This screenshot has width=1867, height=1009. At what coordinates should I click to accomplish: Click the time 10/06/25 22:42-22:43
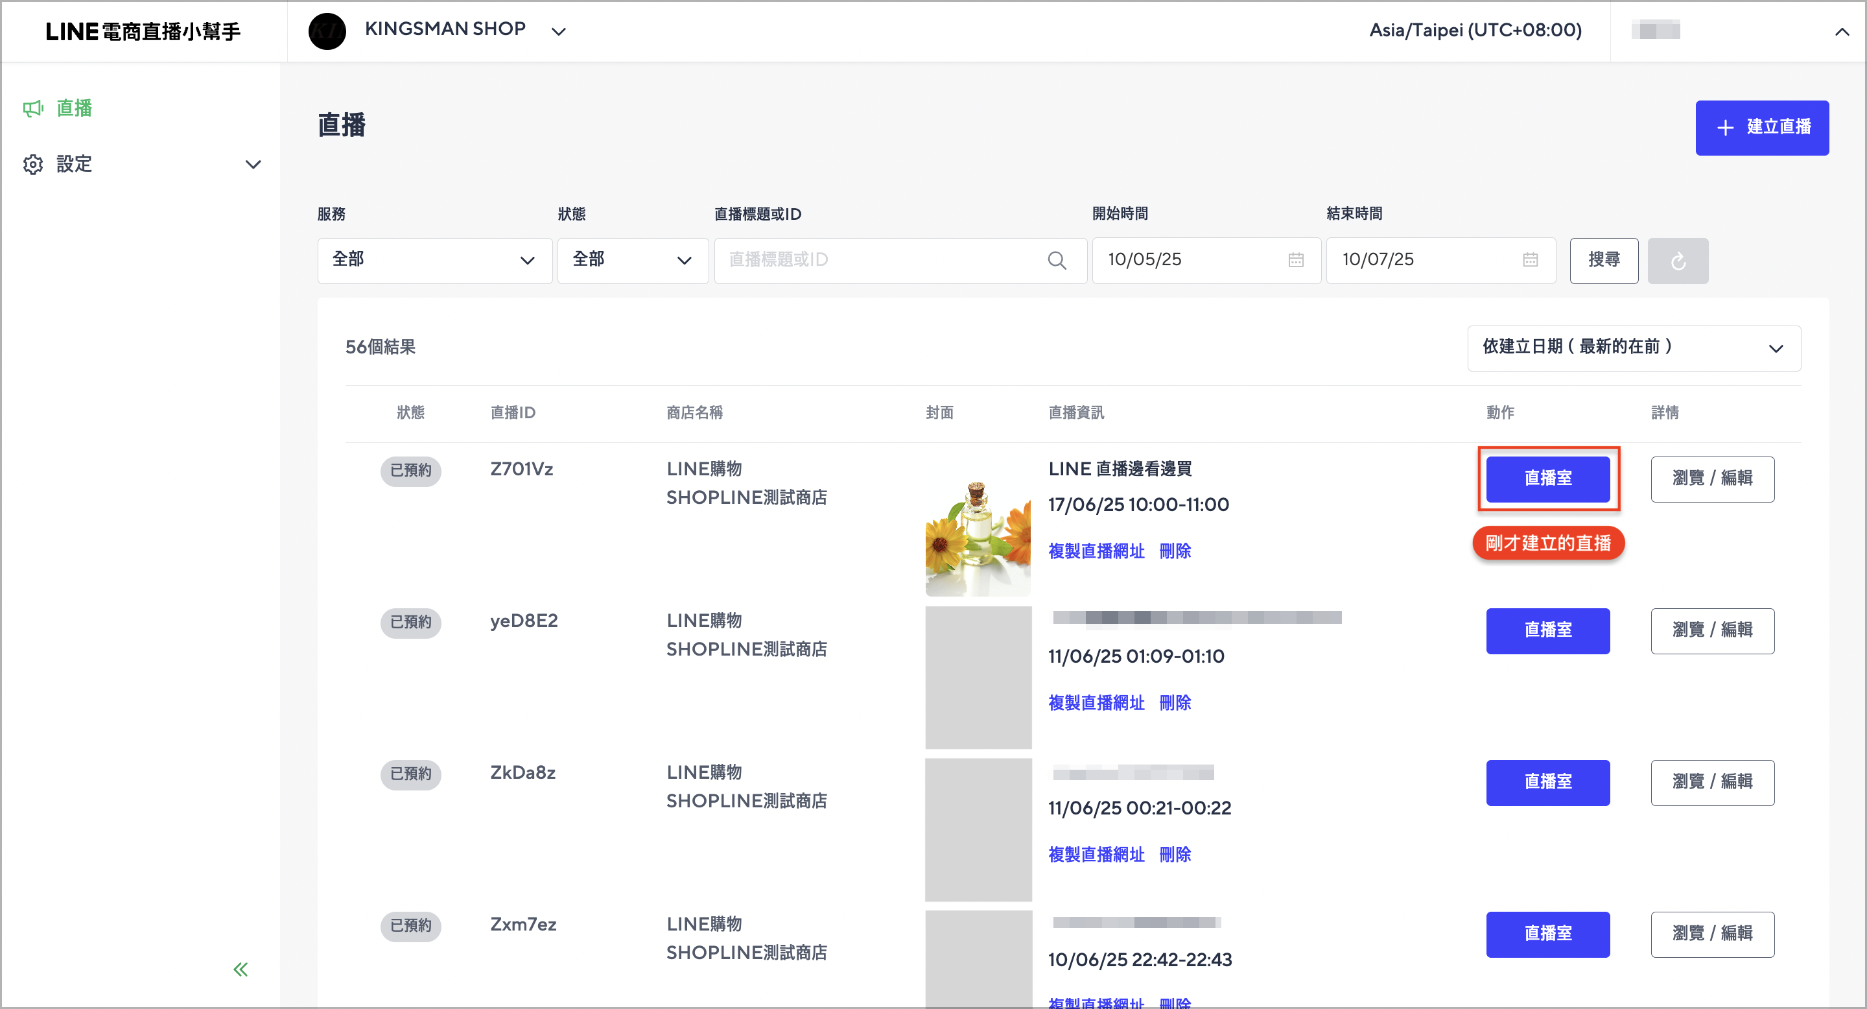1140,960
